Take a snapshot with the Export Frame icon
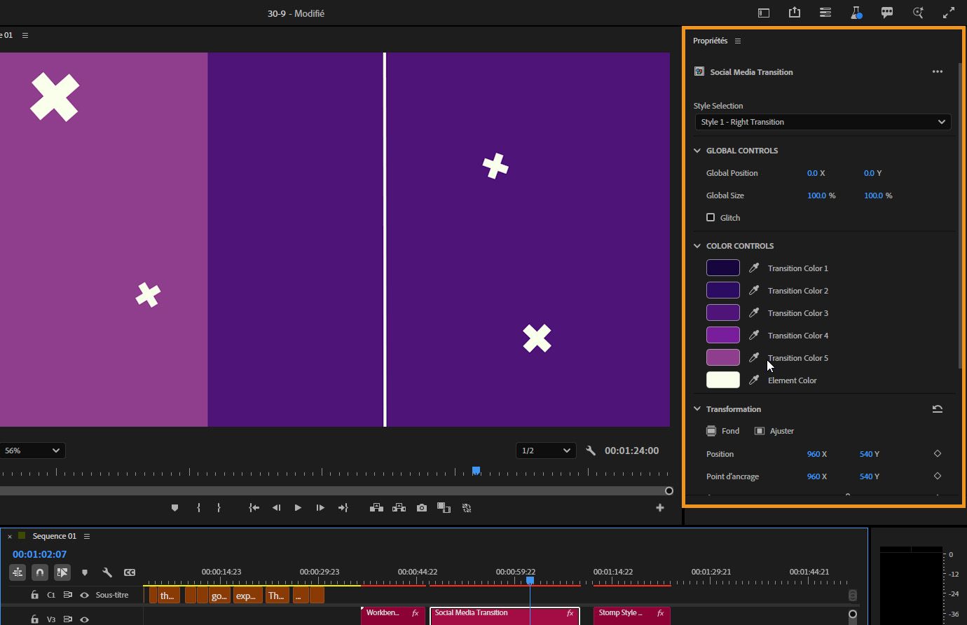Image resolution: width=967 pixels, height=625 pixels. tap(422, 507)
